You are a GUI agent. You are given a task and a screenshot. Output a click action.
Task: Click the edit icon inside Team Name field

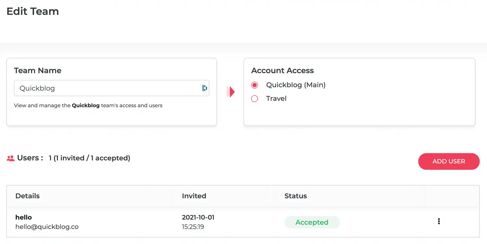204,88
